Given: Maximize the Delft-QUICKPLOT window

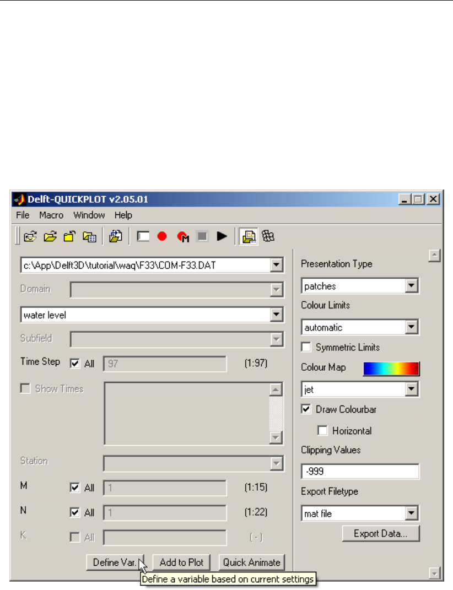Looking at the screenshot, I should [x=418, y=199].
